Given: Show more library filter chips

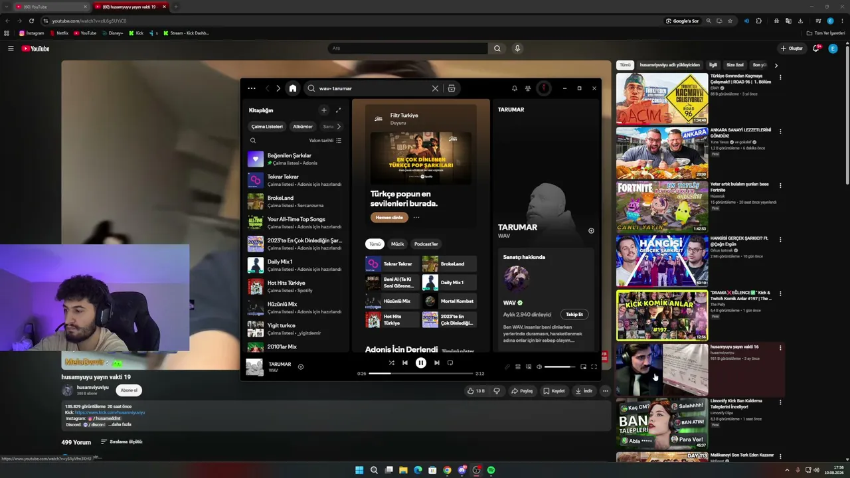Looking at the screenshot, I should [x=339, y=127].
